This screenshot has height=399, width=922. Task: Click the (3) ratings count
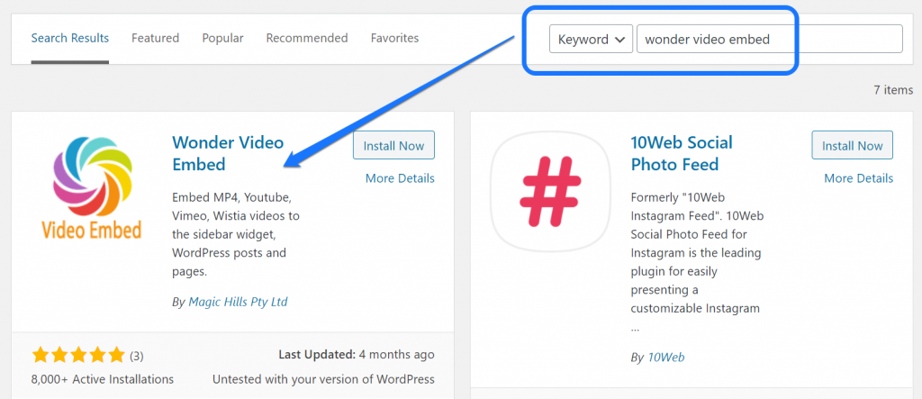(136, 356)
